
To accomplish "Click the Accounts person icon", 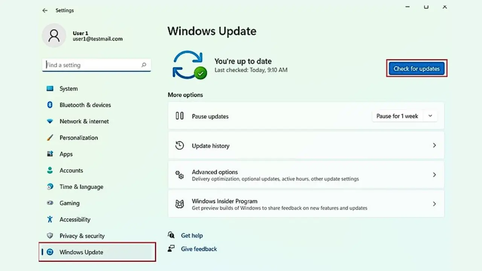I will click(50, 171).
